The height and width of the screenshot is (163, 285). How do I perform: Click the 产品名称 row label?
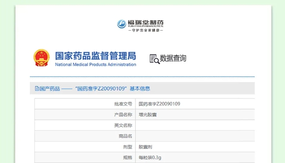click(x=123, y=114)
